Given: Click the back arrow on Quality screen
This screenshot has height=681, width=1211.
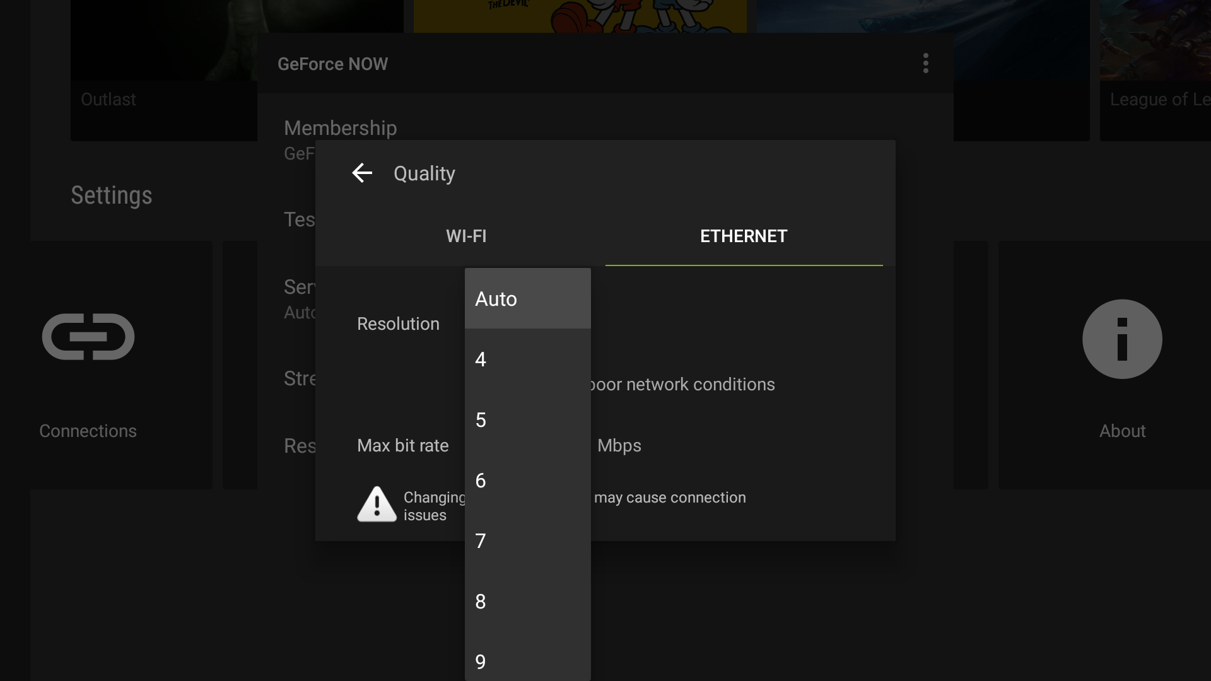Looking at the screenshot, I should 362,173.
